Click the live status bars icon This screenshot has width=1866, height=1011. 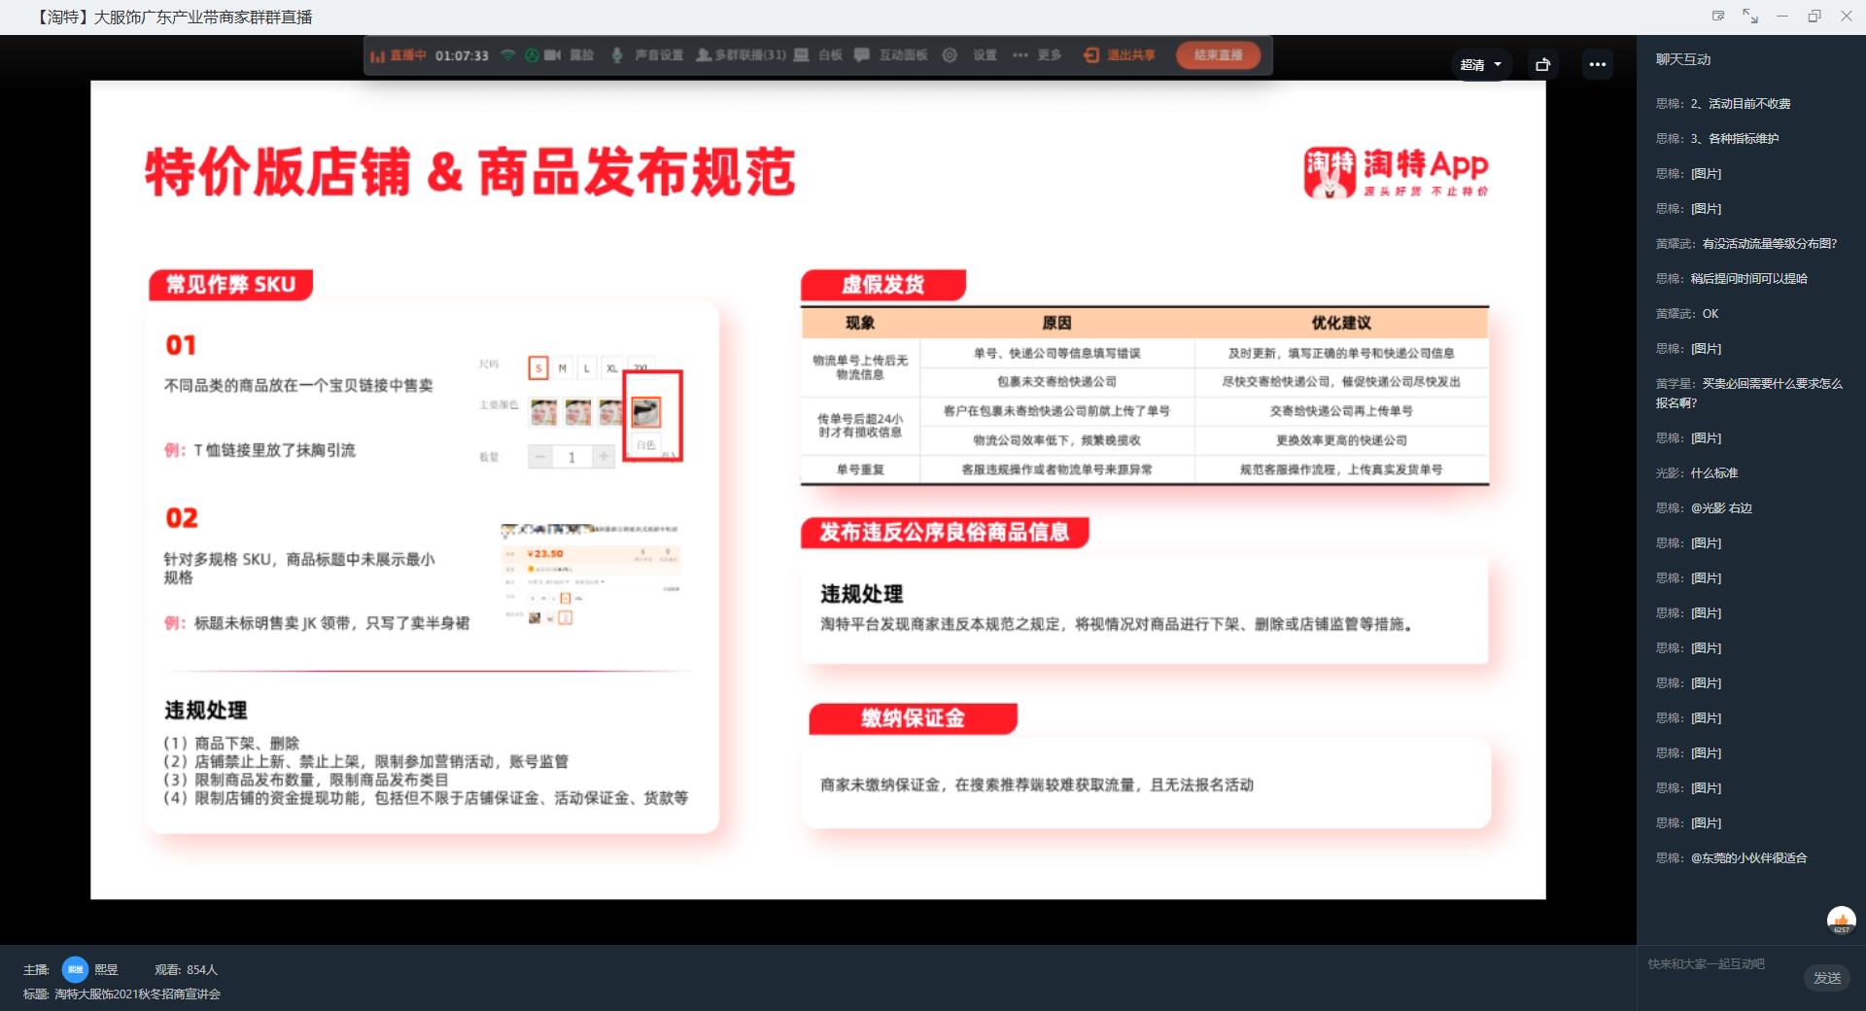pos(378,55)
